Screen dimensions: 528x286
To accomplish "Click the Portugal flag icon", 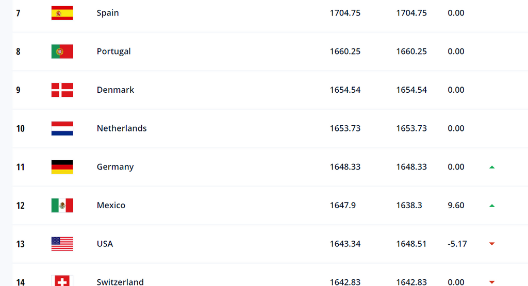I will pos(62,52).
